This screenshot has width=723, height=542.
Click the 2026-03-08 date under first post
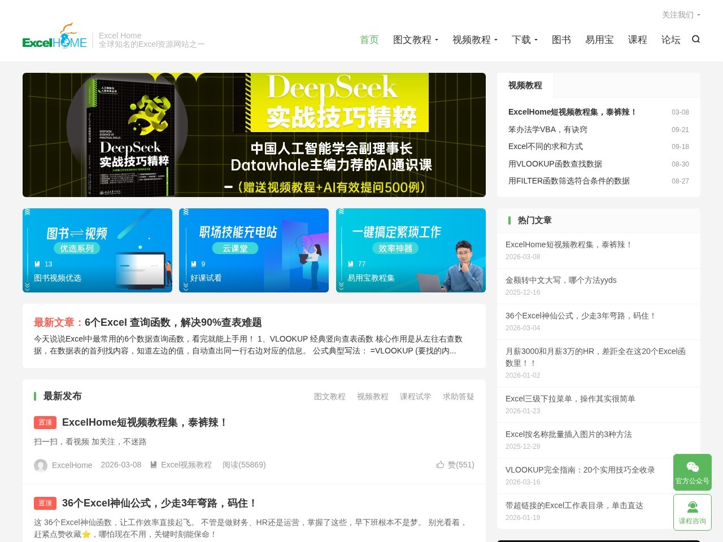[x=121, y=465]
